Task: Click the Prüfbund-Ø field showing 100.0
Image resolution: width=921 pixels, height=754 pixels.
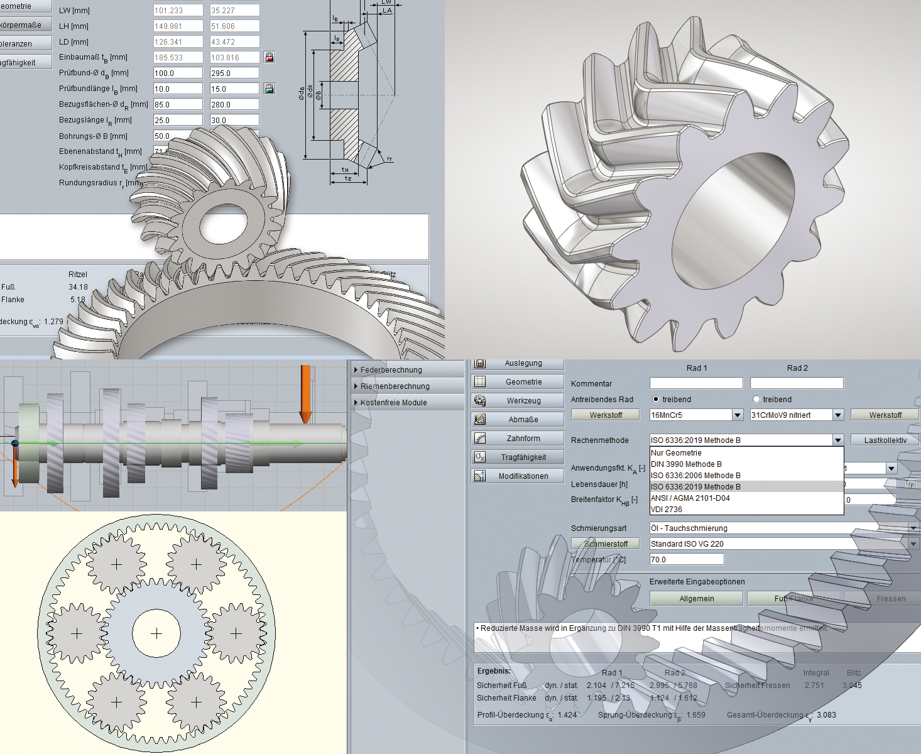Action: [178, 73]
